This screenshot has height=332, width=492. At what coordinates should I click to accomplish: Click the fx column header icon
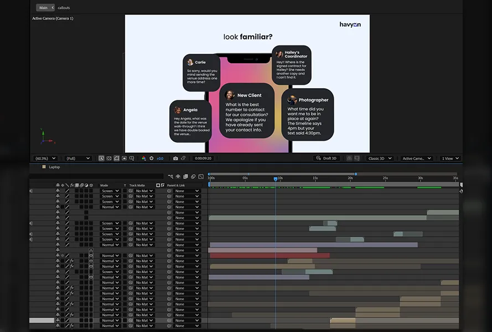72,185
